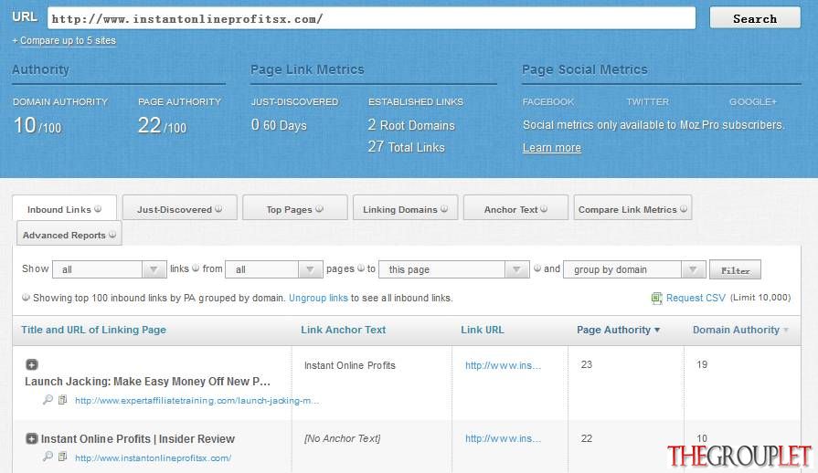Image resolution: width=818 pixels, height=473 pixels.
Task: Click info icon on Compare Link Metrics tab
Action: (x=684, y=209)
